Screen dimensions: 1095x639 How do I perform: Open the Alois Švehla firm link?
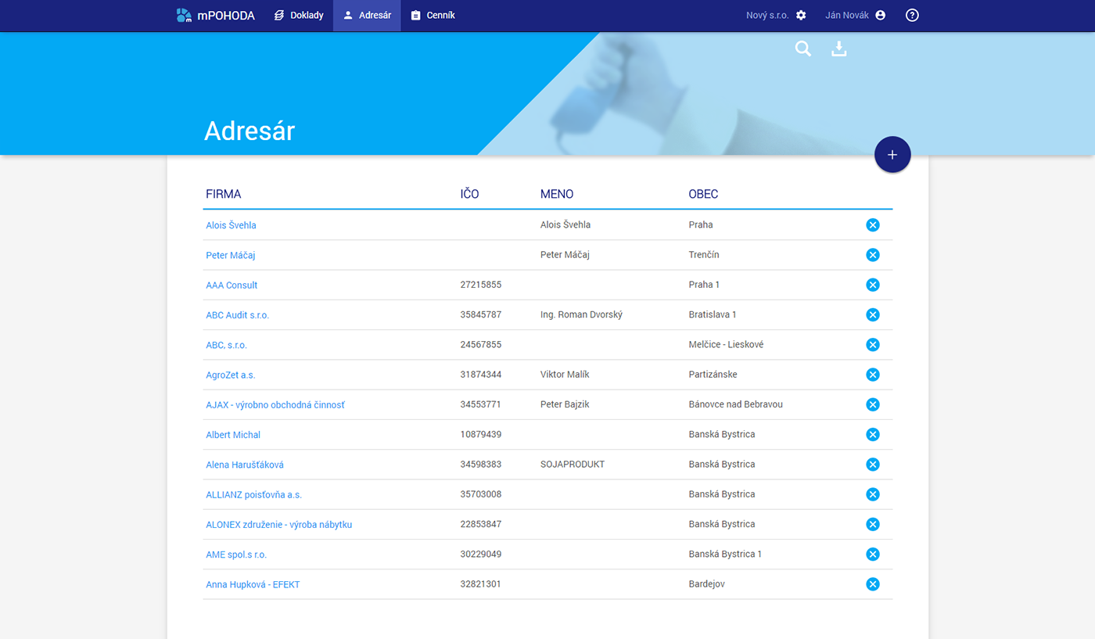click(231, 225)
